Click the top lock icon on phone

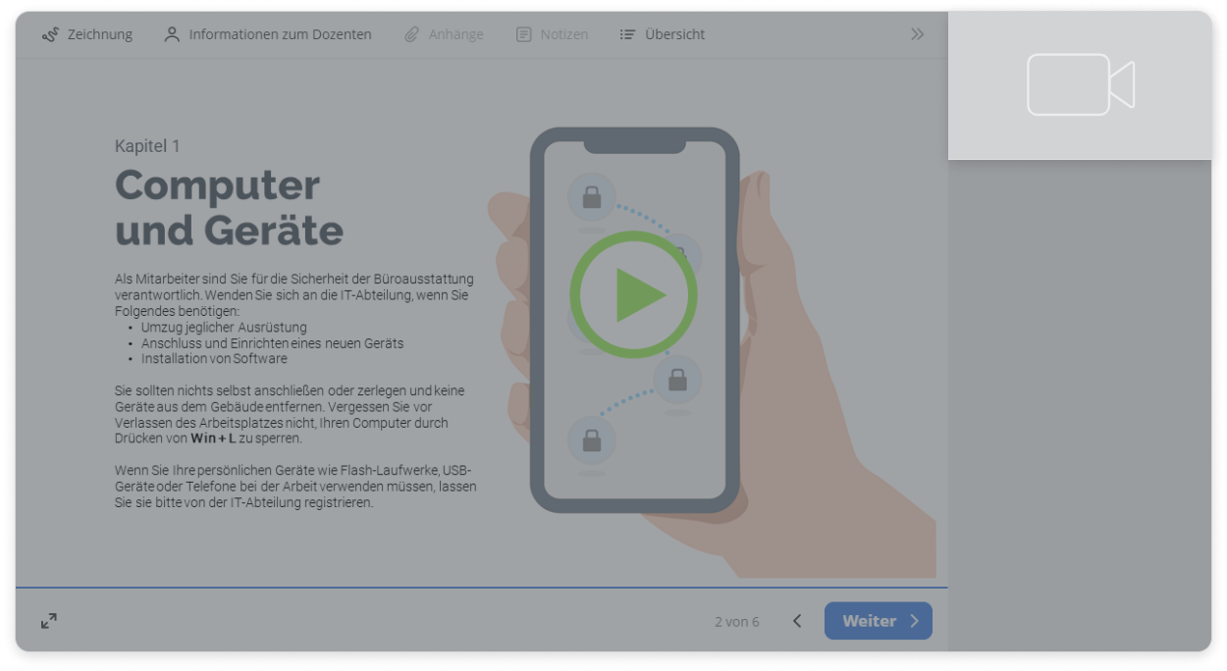coord(592,199)
